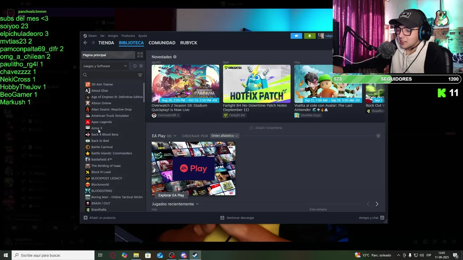Select Arma 3 in game list
The image size is (463, 260).
tap(114, 128)
